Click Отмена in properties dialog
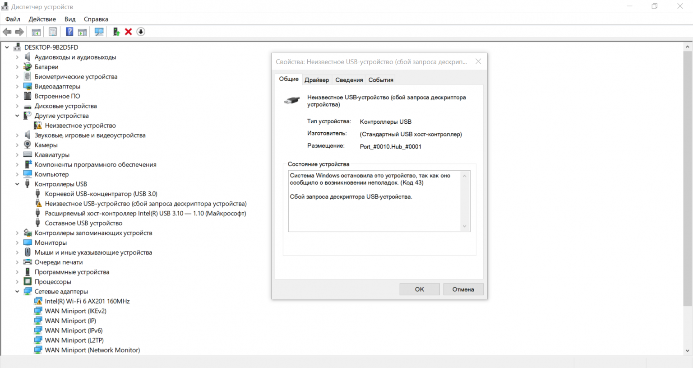The image size is (693, 368). point(463,289)
